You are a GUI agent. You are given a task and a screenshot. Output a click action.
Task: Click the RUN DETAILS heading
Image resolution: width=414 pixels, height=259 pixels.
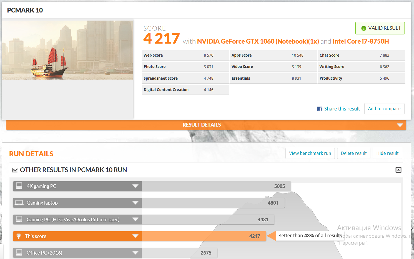31,154
